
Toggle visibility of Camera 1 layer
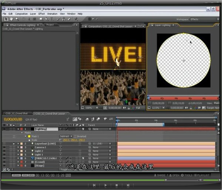tap(4, 147)
